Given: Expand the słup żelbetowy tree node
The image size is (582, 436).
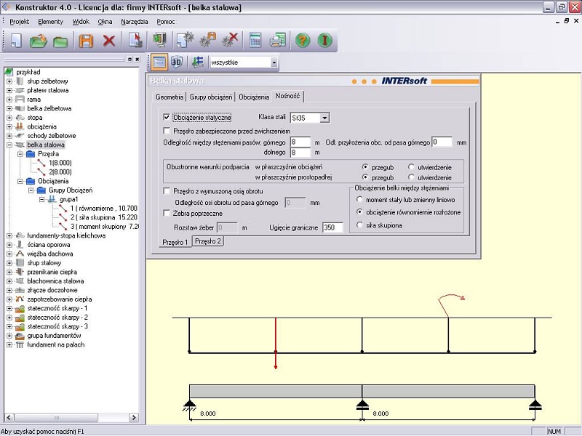Looking at the screenshot, I should [9, 81].
